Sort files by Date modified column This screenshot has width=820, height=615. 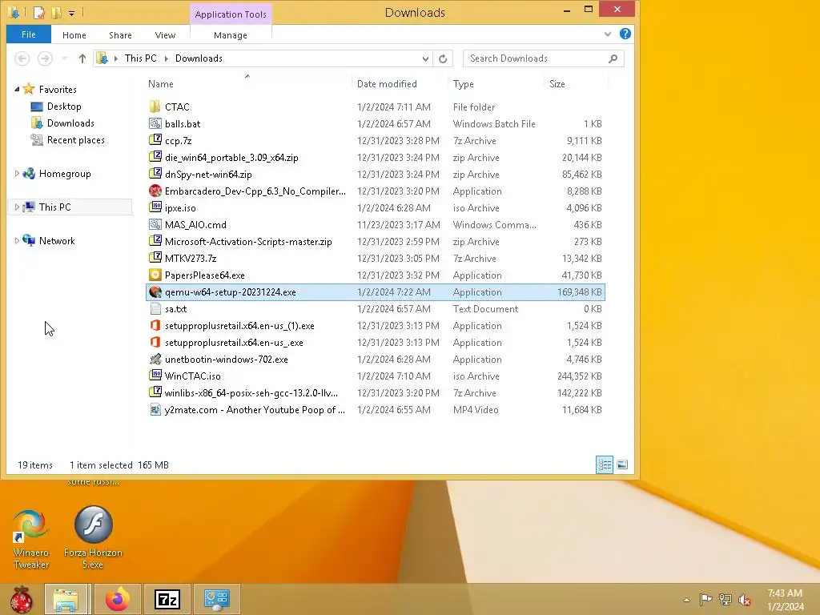[400, 83]
